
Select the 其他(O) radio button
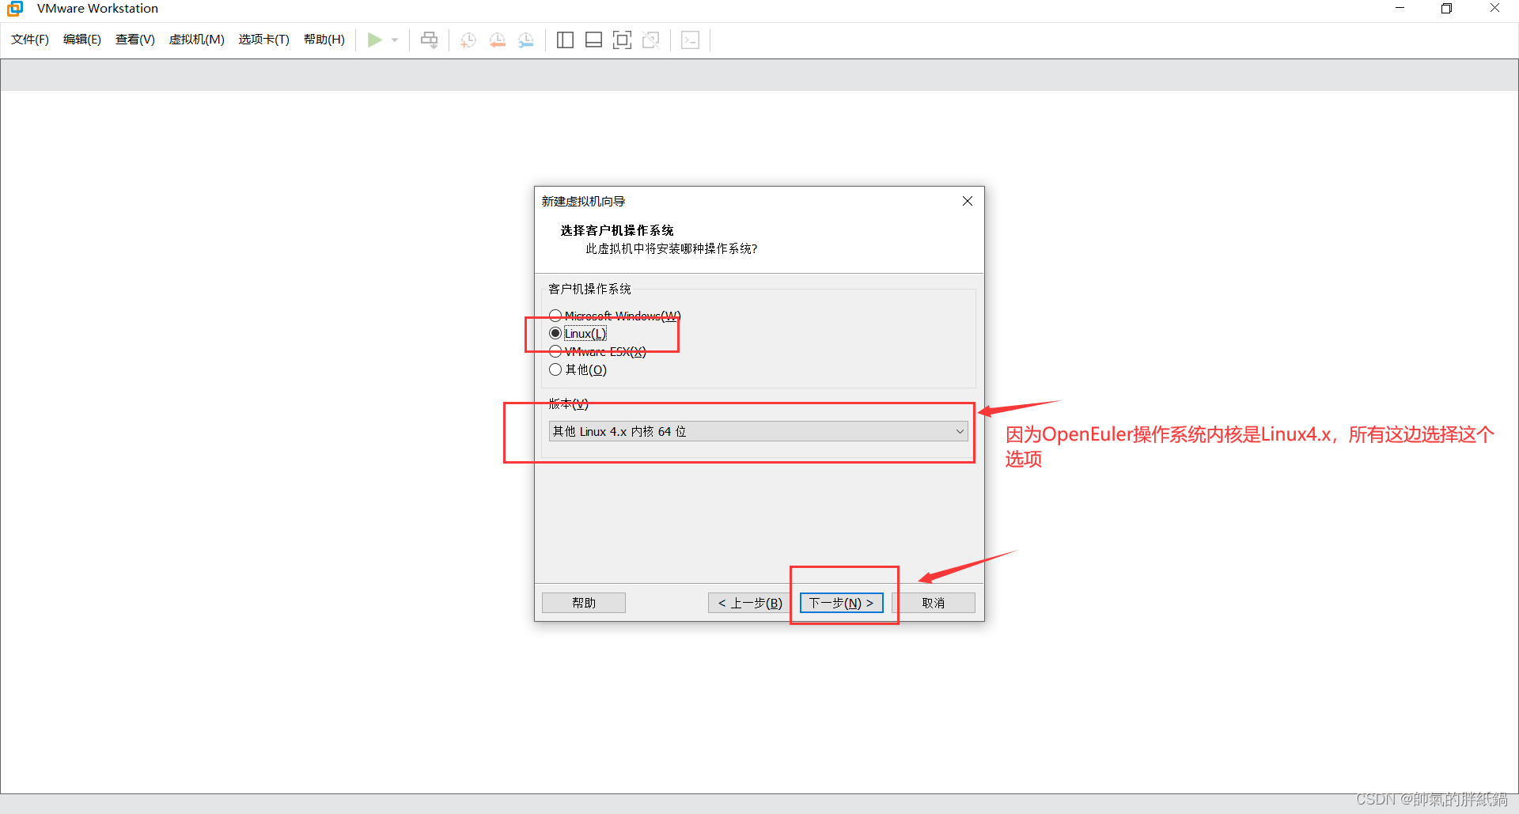[555, 369]
